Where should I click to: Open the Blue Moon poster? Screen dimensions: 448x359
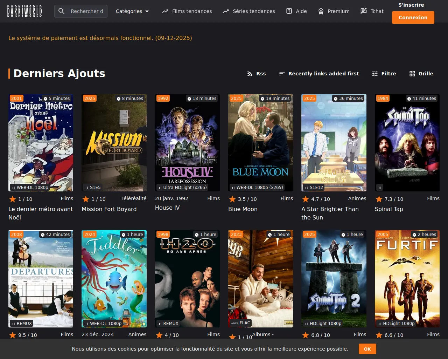(261, 143)
